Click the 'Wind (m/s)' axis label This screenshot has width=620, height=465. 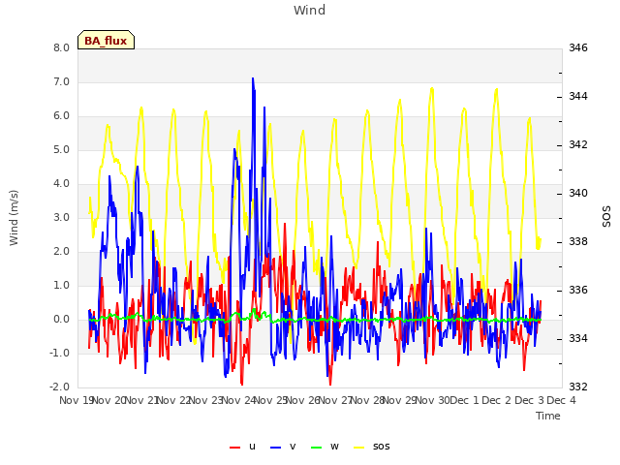(14, 218)
